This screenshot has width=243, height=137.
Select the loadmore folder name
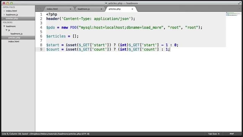11,26
